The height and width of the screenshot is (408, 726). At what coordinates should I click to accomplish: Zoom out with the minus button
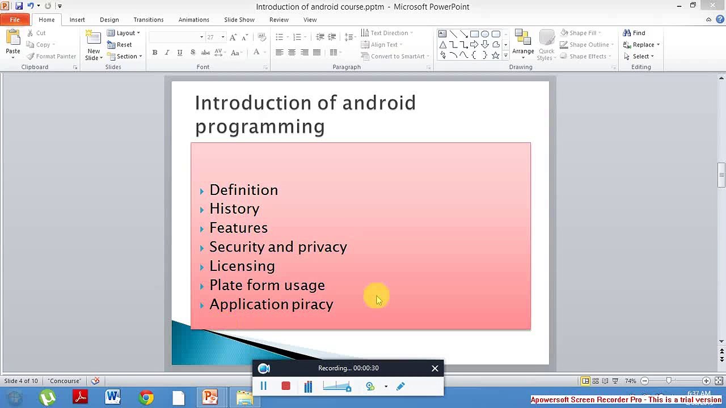(x=644, y=381)
